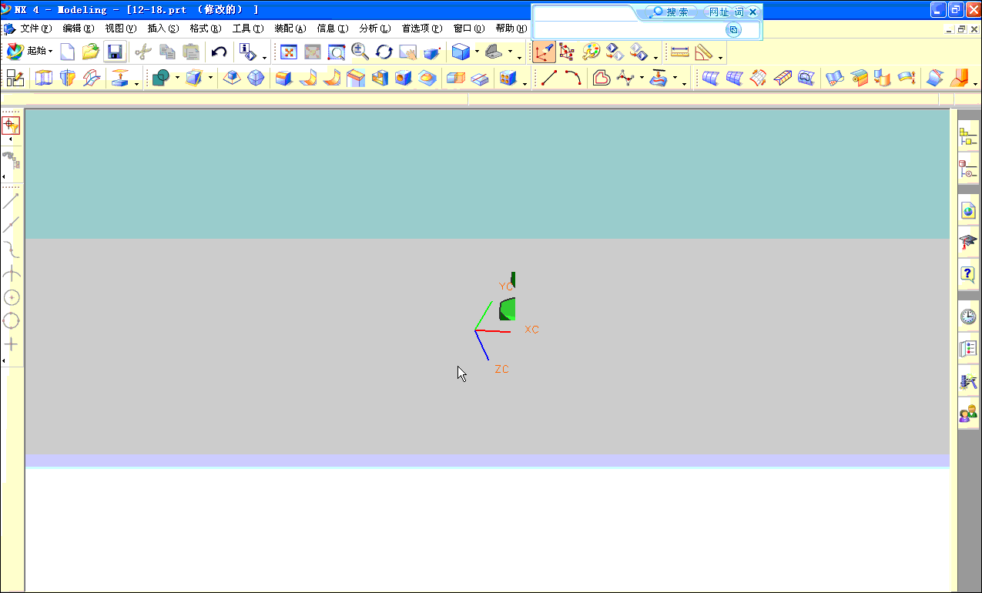The height and width of the screenshot is (593, 982).
Task: Open the Help question mark tab
Action: (x=967, y=274)
